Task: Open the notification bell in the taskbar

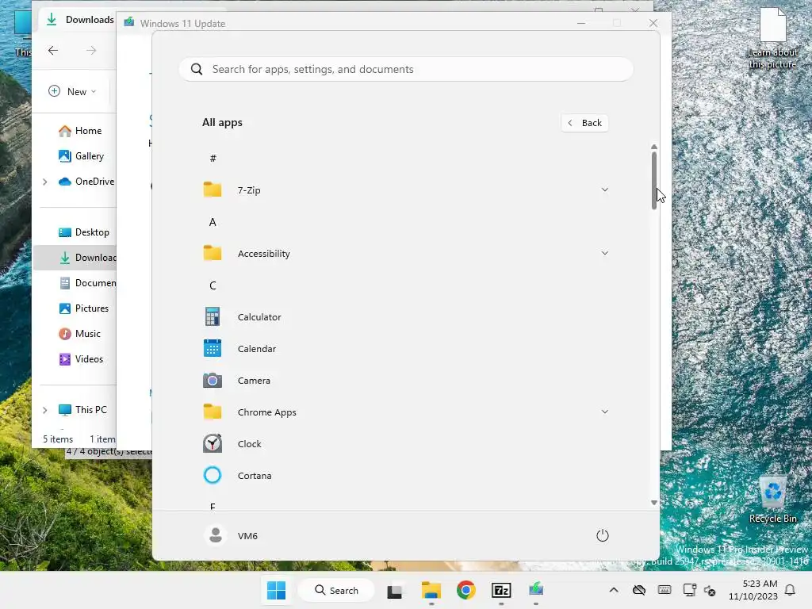Action: [790, 590]
